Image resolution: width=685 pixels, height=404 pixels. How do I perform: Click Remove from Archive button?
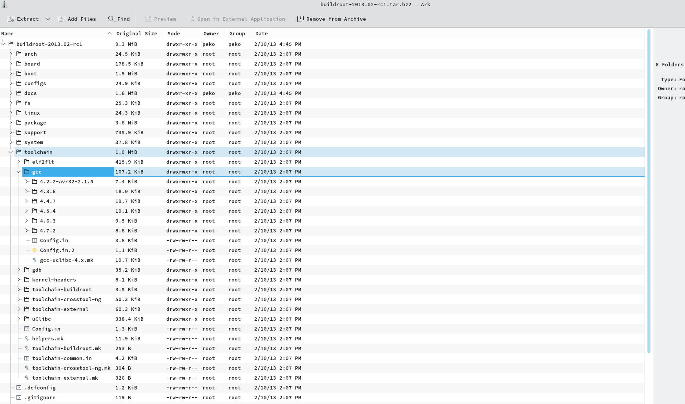point(332,19)
